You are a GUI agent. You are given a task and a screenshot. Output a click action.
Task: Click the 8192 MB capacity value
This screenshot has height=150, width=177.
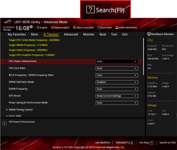[152, 96]
